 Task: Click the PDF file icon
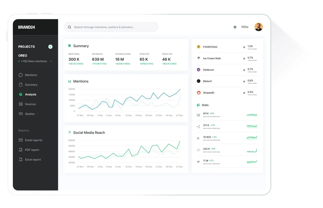pos(20,150)
